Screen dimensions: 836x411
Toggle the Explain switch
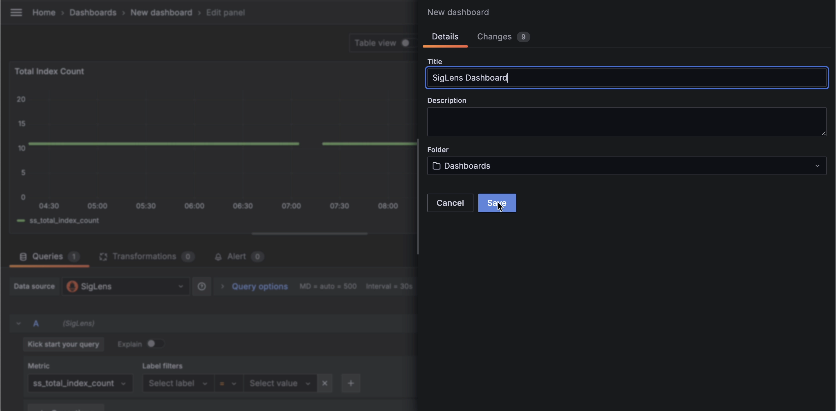(x=156, y=343)
